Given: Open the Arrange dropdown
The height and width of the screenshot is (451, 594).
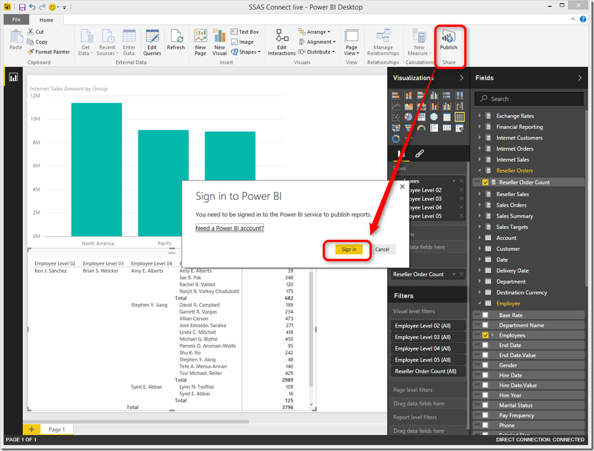Looking at the screenshot, I should coord(314,32).
